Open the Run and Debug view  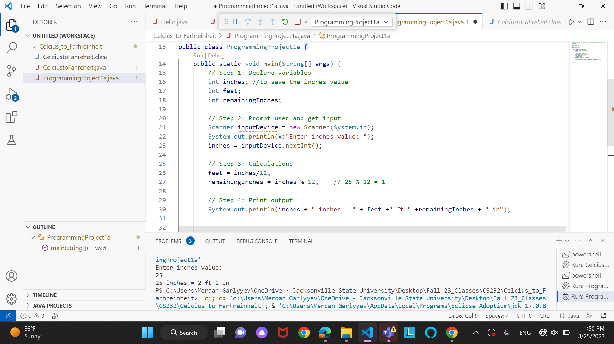pyautogui.click(x=12, y=94)
